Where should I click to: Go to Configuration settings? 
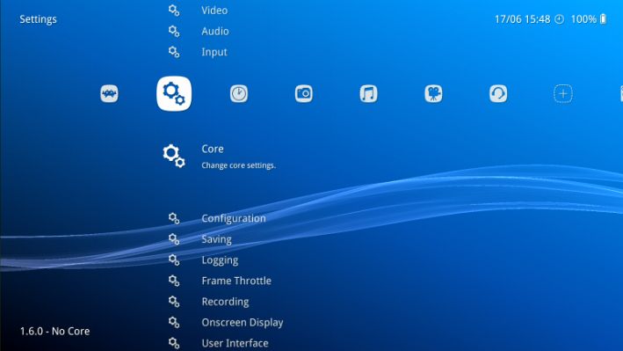pos(234,218)
